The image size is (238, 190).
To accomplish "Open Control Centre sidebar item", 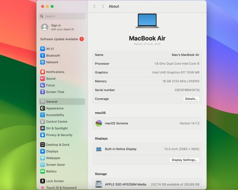I will pyautogui.click(x=57, y=121).
